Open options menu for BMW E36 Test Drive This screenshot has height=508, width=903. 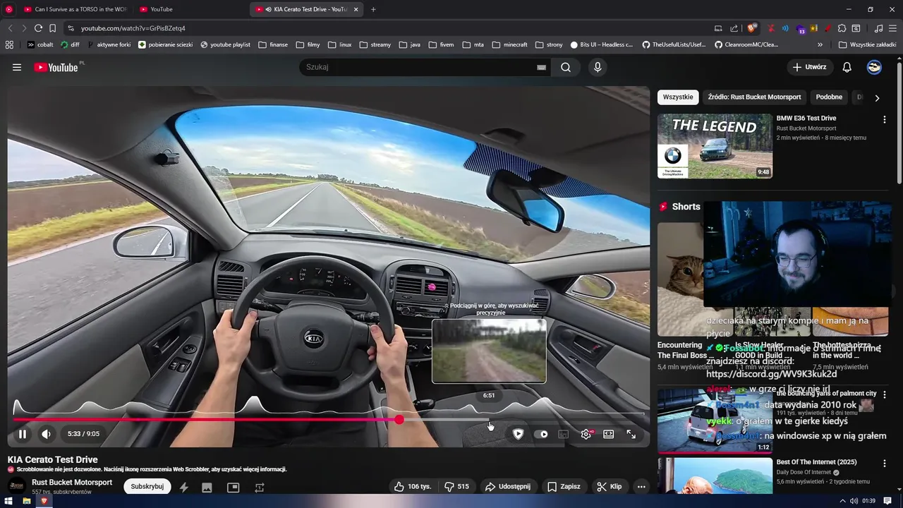[x=884, y=120]
